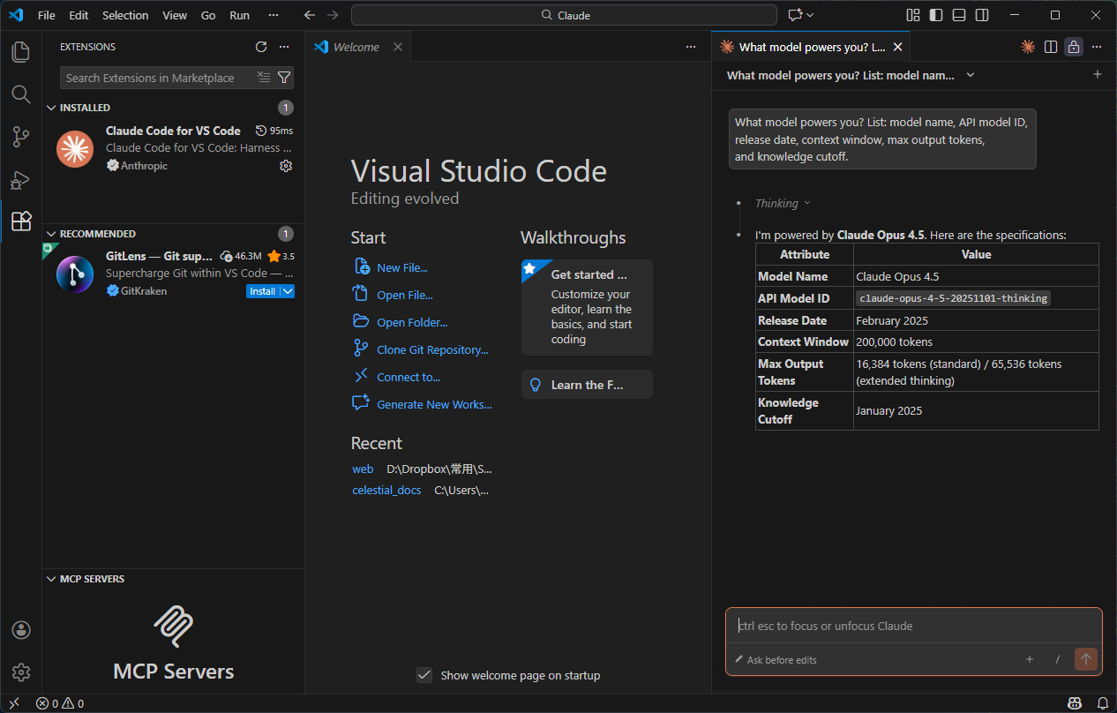The width and height of the screenshot is (1117, 713).
Task: Open Claude Code icon in editor toolbar
Action: pos(1028,47)
